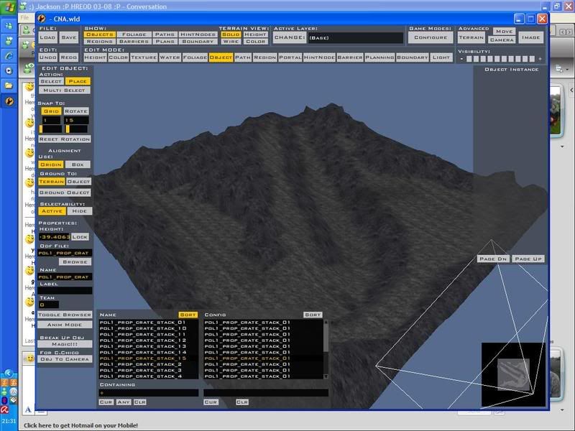575x431 pixels.
Task: Toggle Foliage in Show options
Action: tap(134, 34)
